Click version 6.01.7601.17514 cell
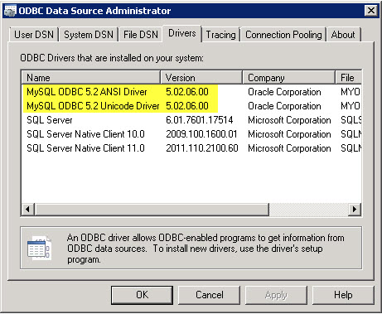The width and height of the screenshot is (382, 314). point(200,120)
